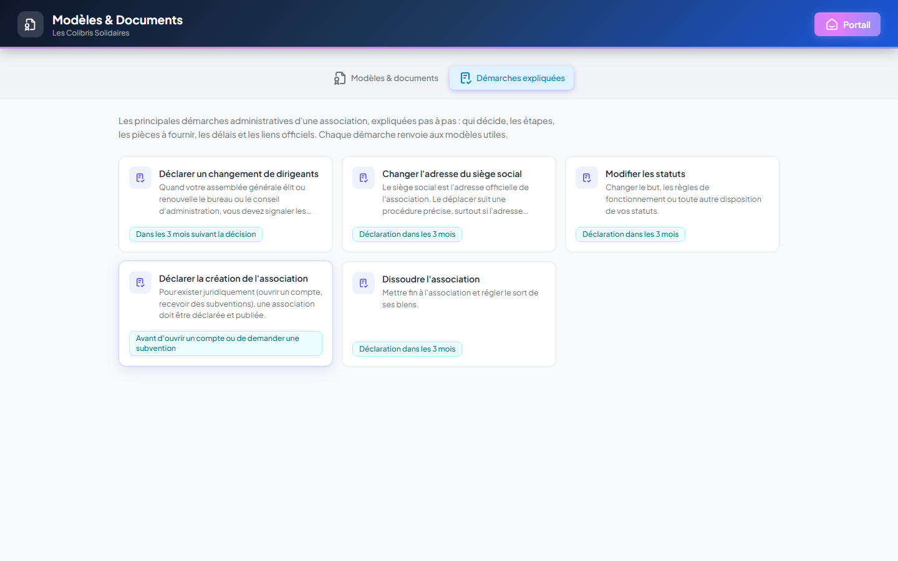898x561 pixels.
Task: Open Changer l'adresse du siège social
Action: click(449, 204)
